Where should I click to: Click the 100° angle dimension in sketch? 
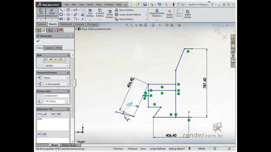pyautogui.click(x=129, y=104)
